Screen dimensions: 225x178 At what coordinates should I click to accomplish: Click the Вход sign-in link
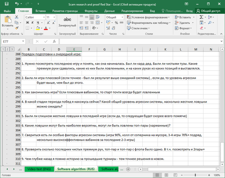[x=189, y=11]
